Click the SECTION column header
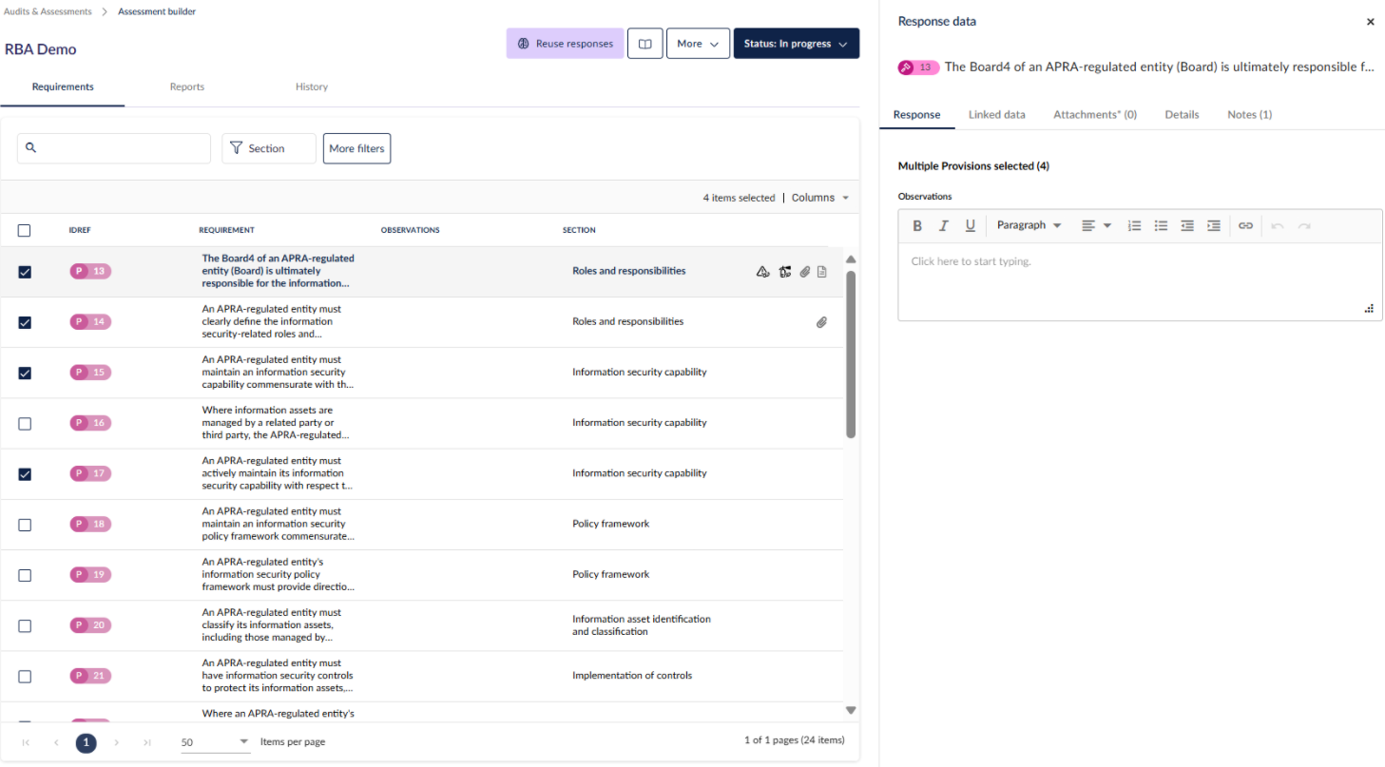This screenshot has width=1385, height=767. point(579,230)
